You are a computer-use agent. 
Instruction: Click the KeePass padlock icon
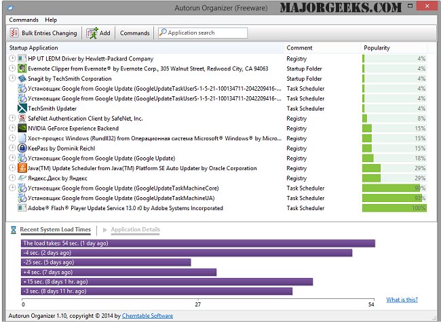point(22,148)
